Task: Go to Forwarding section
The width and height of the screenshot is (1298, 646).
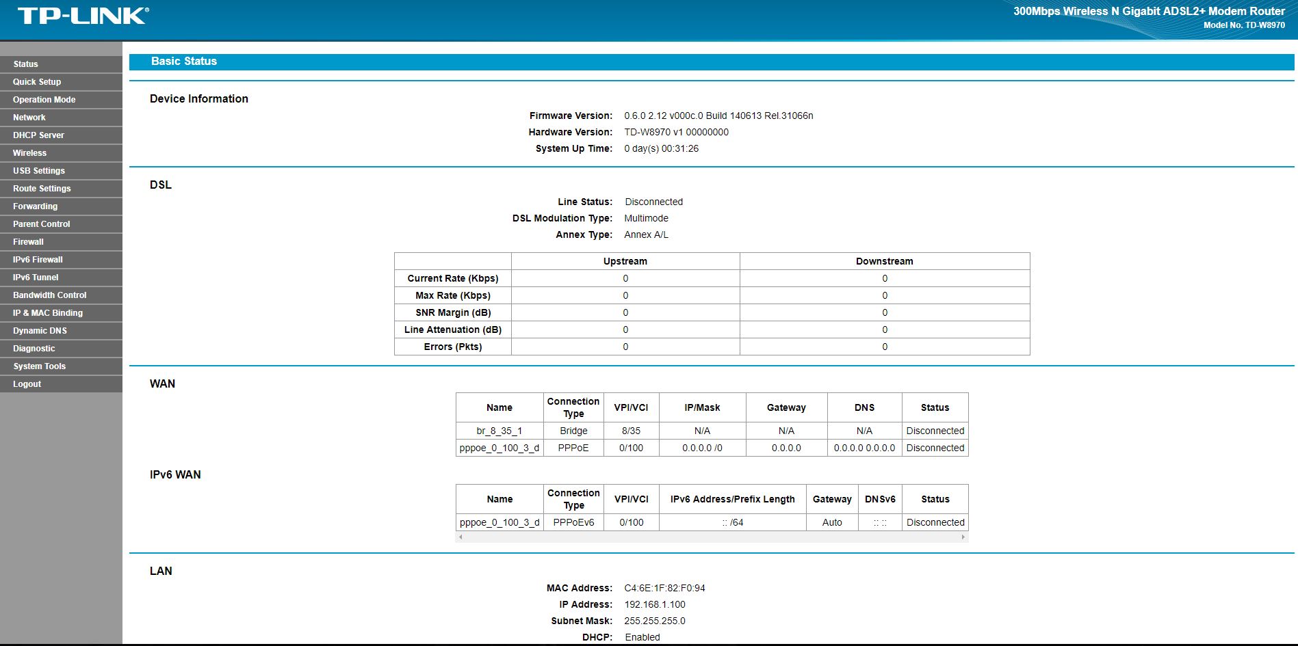Action: click(61, 206)
